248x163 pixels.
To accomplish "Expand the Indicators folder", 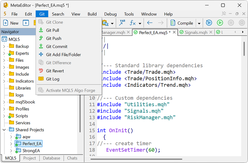I will [x=4, y=81].
